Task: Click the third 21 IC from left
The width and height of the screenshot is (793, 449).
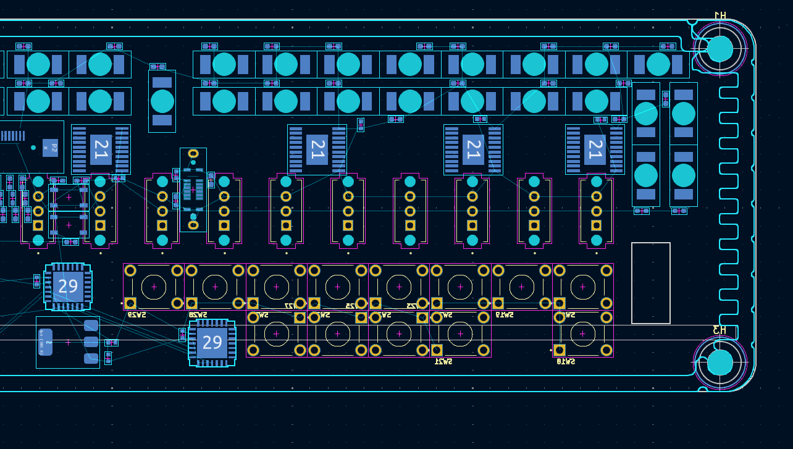Action: click(x=473, y=149)
